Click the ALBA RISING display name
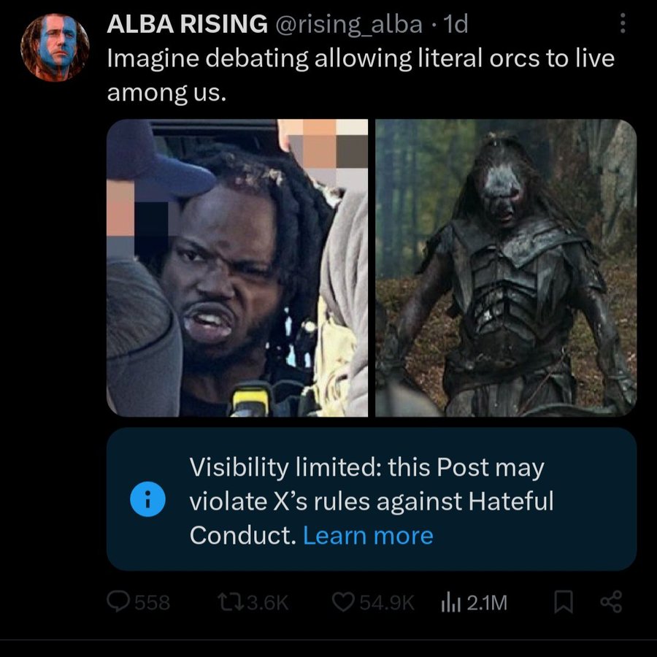 click(188, 24)
